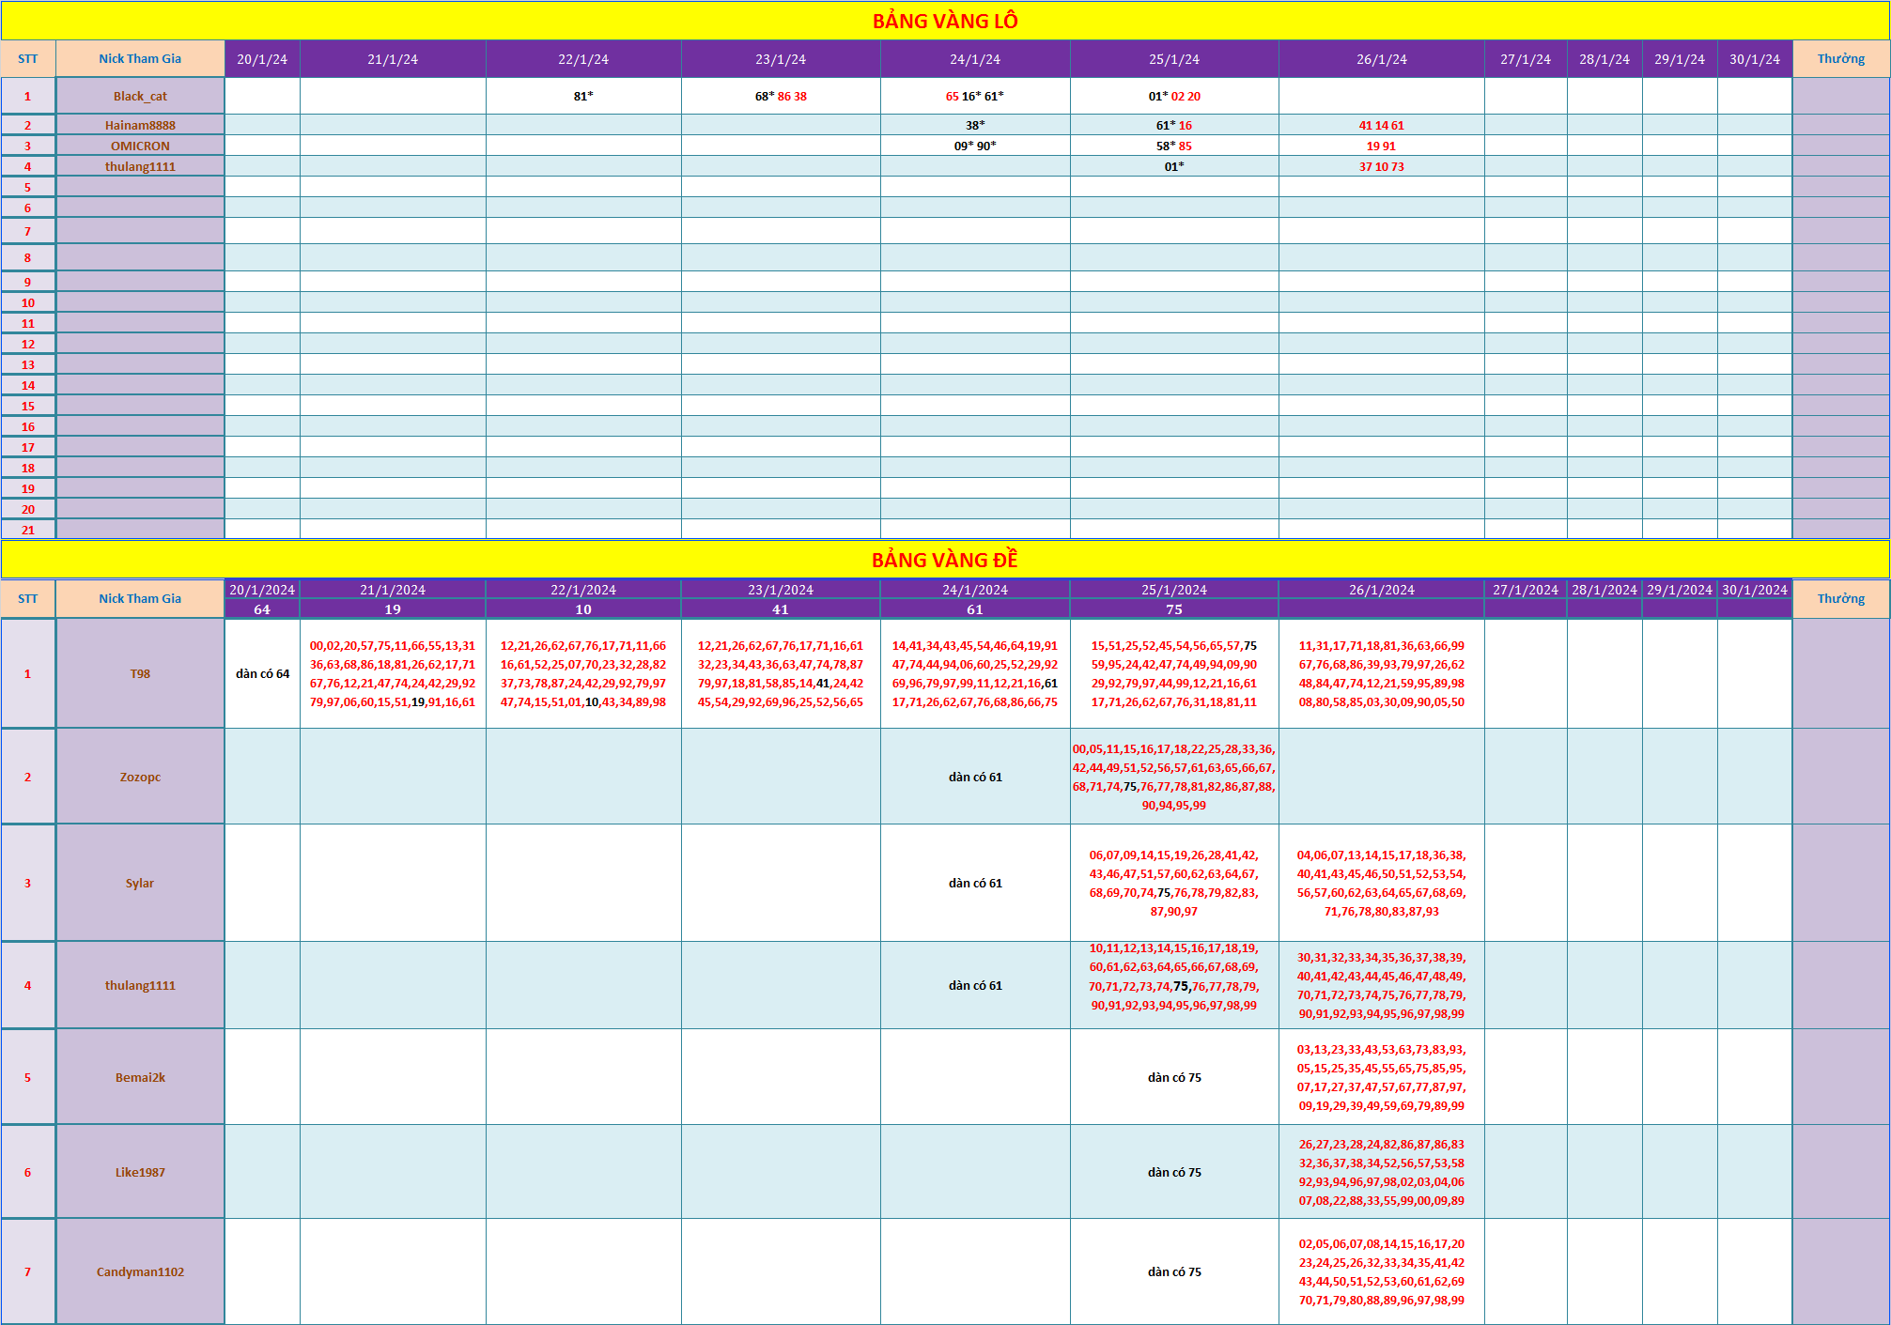Select the Hainam8888 nickname cell
Image resolution: width=1891 pixels, height=1325 pixels.
pyautogui.click(x=140, y=125)
